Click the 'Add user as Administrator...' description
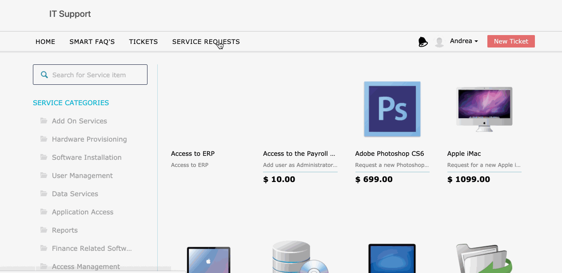The height and width of the screenshot is (273, 562). (300, 165)
